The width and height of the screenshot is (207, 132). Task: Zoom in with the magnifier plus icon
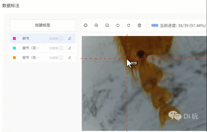coord(96,25)
